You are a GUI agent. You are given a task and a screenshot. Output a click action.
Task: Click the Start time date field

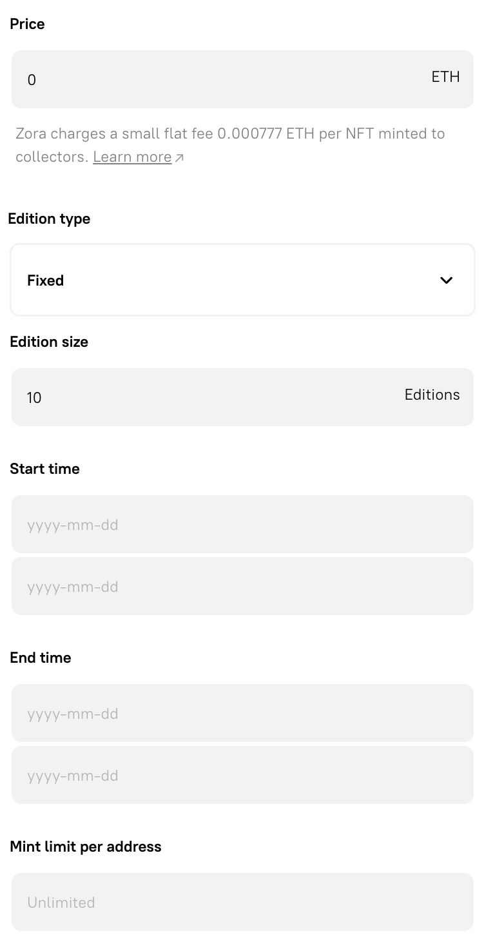pyautogui.click(x=242, y=523)
